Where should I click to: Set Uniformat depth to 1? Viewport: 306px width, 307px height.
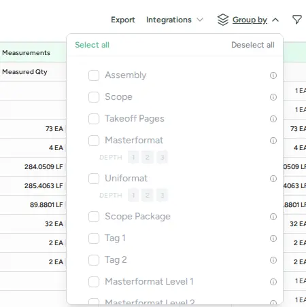[x=133, y=195]
